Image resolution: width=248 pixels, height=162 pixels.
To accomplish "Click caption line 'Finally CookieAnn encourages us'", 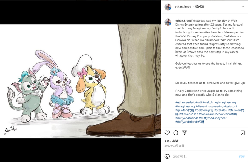I will click(209, 91).
